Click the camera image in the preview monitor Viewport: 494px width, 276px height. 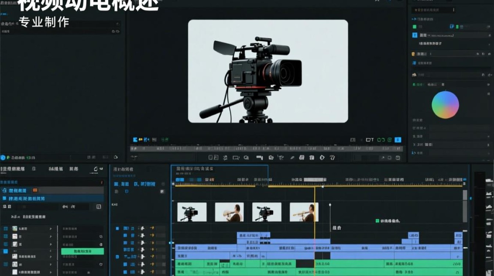268,71
